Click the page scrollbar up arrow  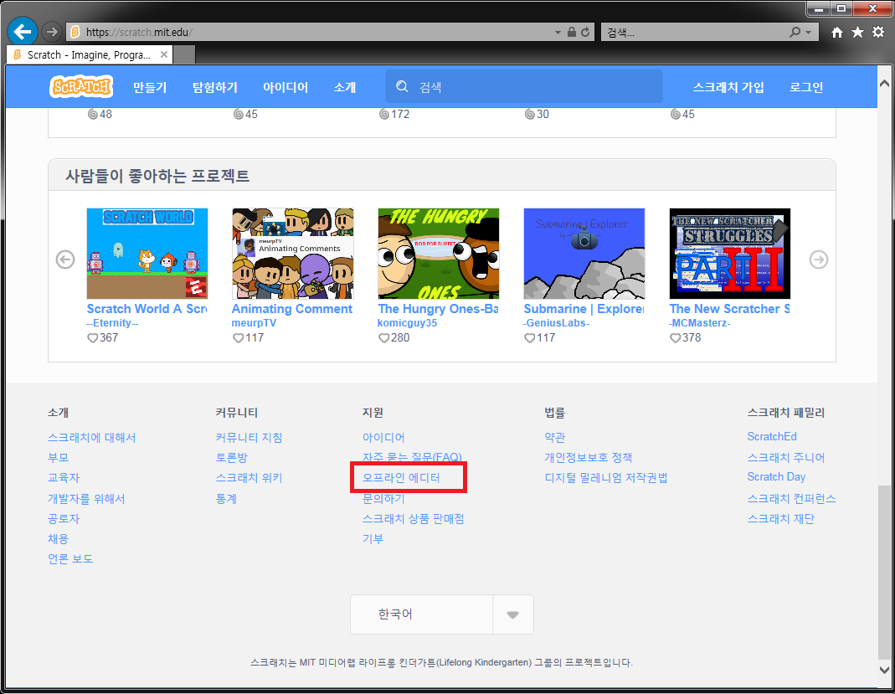(884, 84)
